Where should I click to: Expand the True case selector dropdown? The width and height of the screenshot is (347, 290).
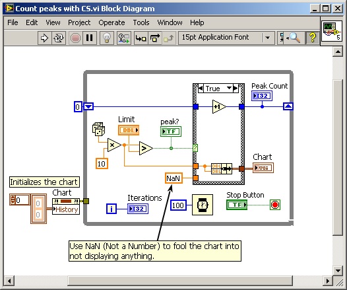[230, 88]
